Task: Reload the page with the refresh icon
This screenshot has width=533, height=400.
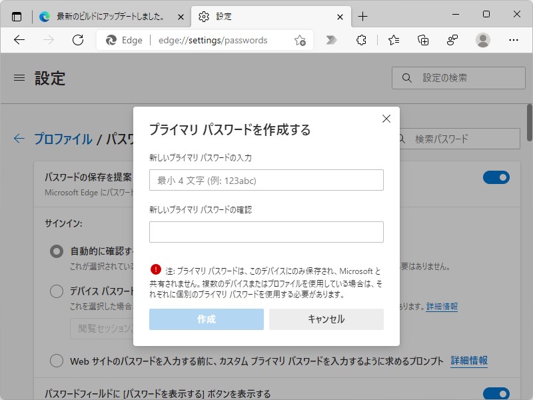Action: coord(78,40)
